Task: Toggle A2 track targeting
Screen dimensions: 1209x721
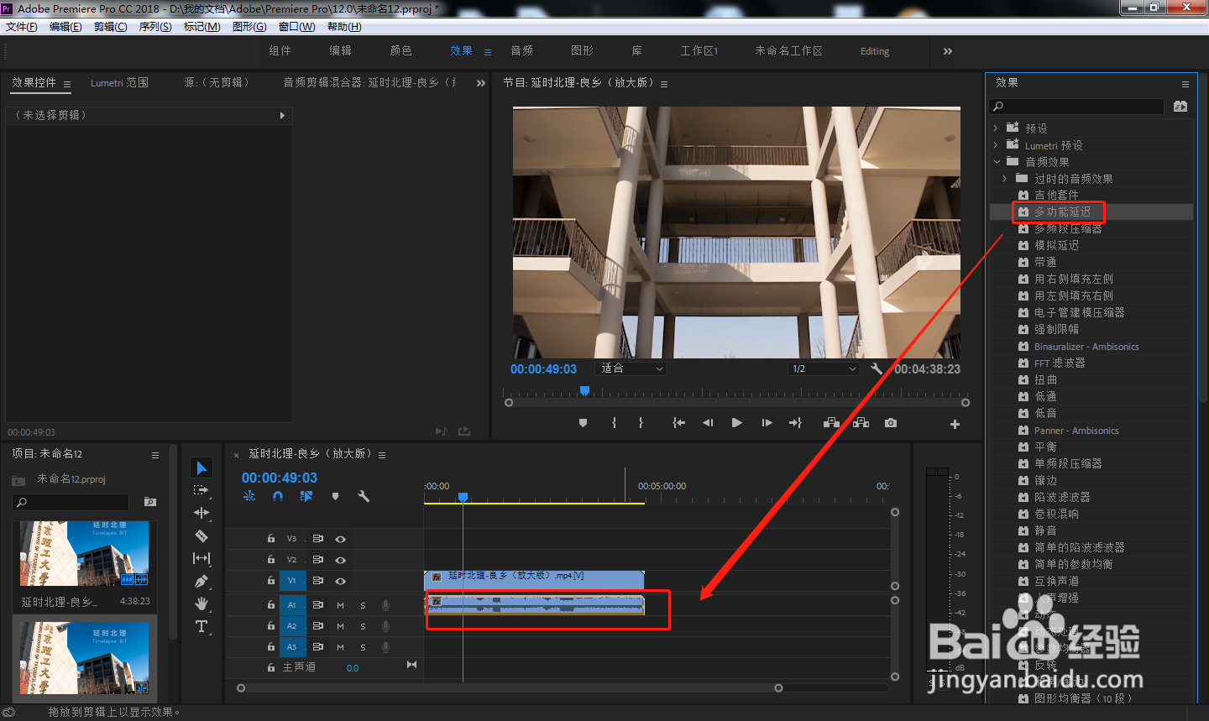Action: (x=292, y=626)
